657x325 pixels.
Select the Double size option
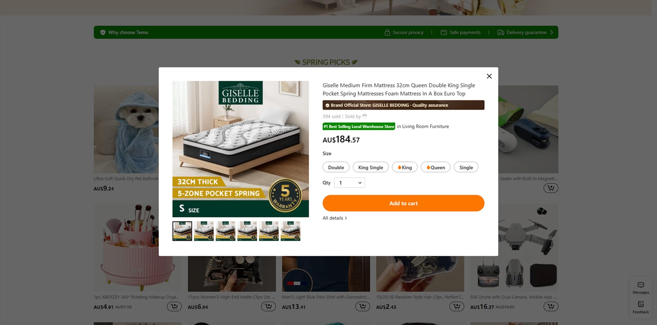coord(336,167)
